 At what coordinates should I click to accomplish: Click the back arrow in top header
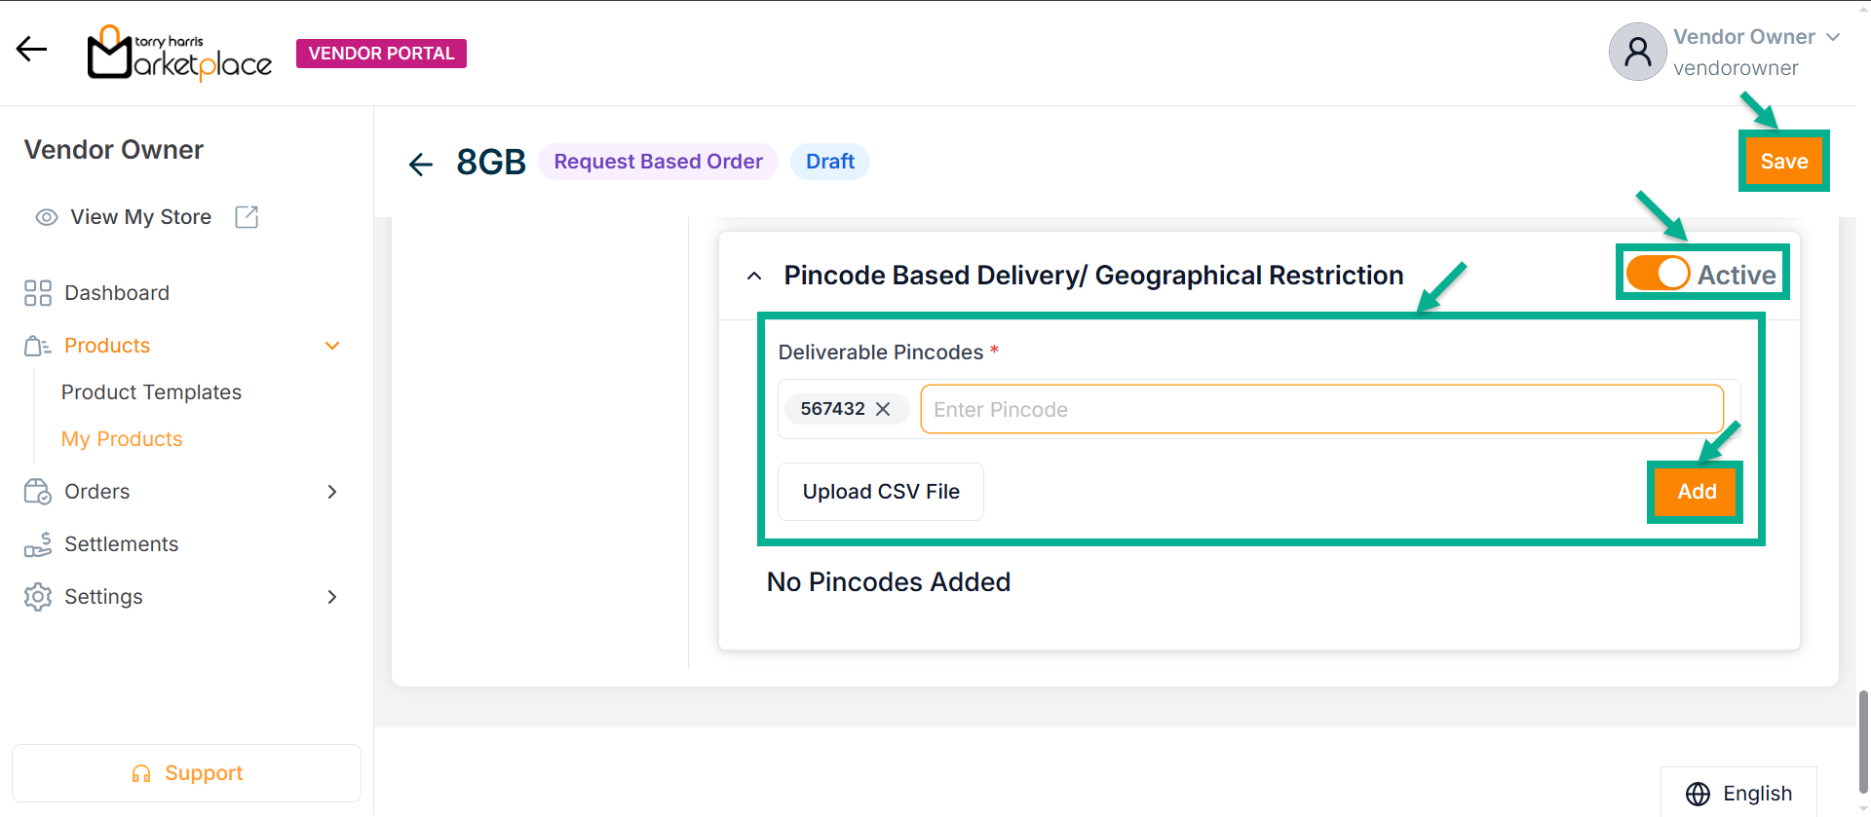pos(31,49)
